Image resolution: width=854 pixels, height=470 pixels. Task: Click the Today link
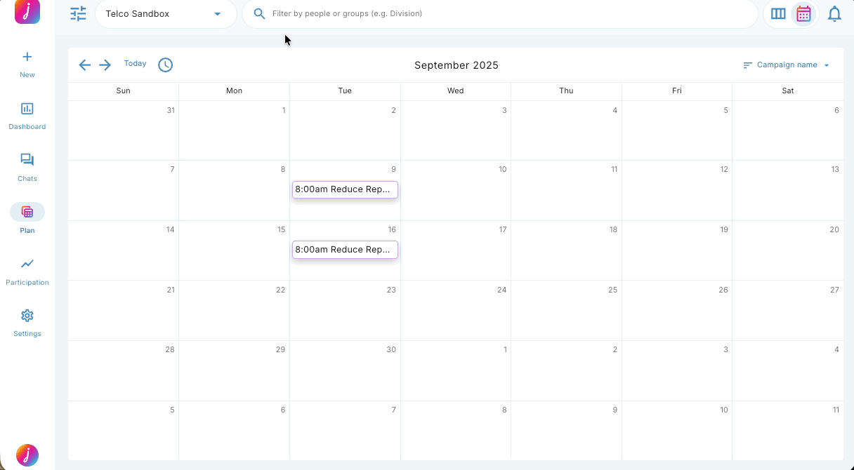[x=135, y=63]
